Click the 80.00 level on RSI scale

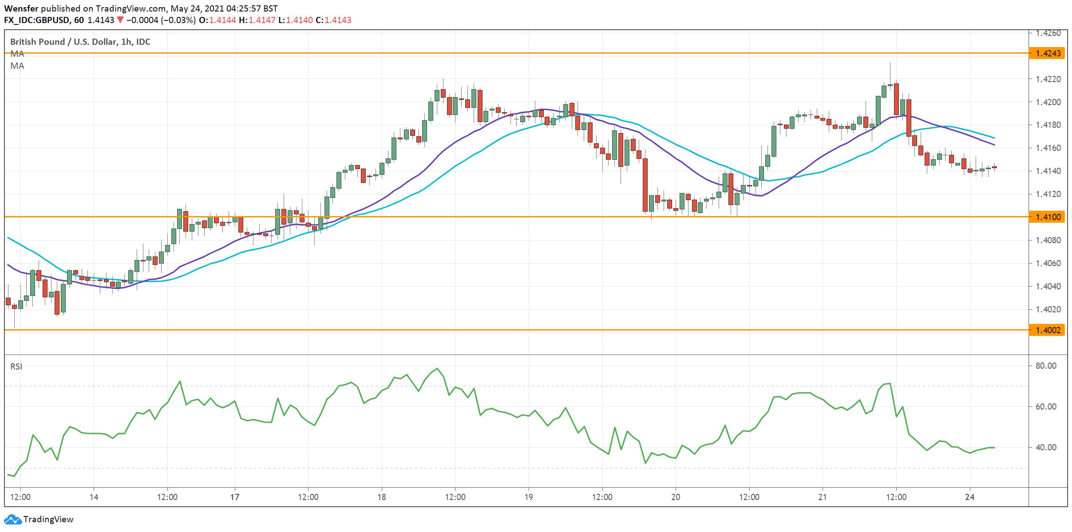click(1046, 366)
